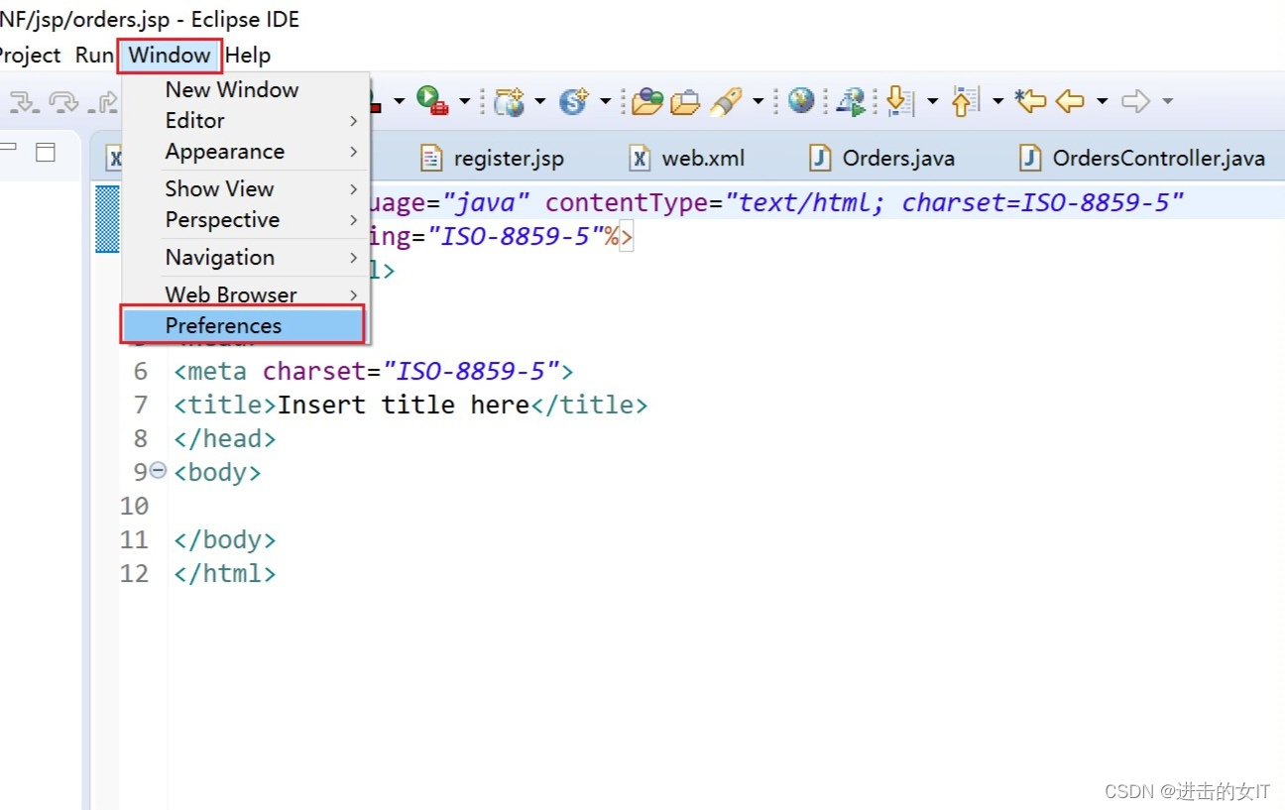Open the Run menu
The height and width of the screenshot is (810, 1285).
pos(94,56)
